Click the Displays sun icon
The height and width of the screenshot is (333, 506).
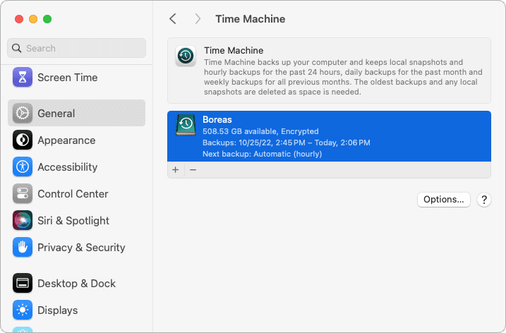point(23,310)
